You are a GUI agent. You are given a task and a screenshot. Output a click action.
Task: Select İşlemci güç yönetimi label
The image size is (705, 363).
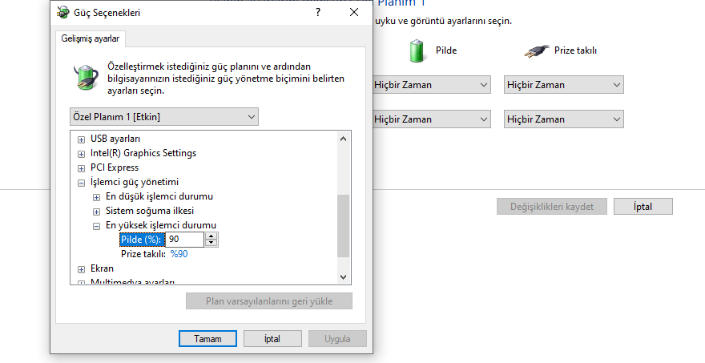[135, 182]
